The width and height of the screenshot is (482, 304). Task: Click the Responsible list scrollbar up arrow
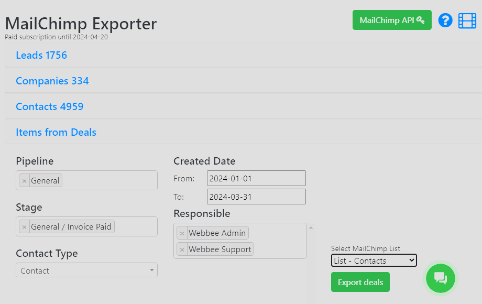311,227
